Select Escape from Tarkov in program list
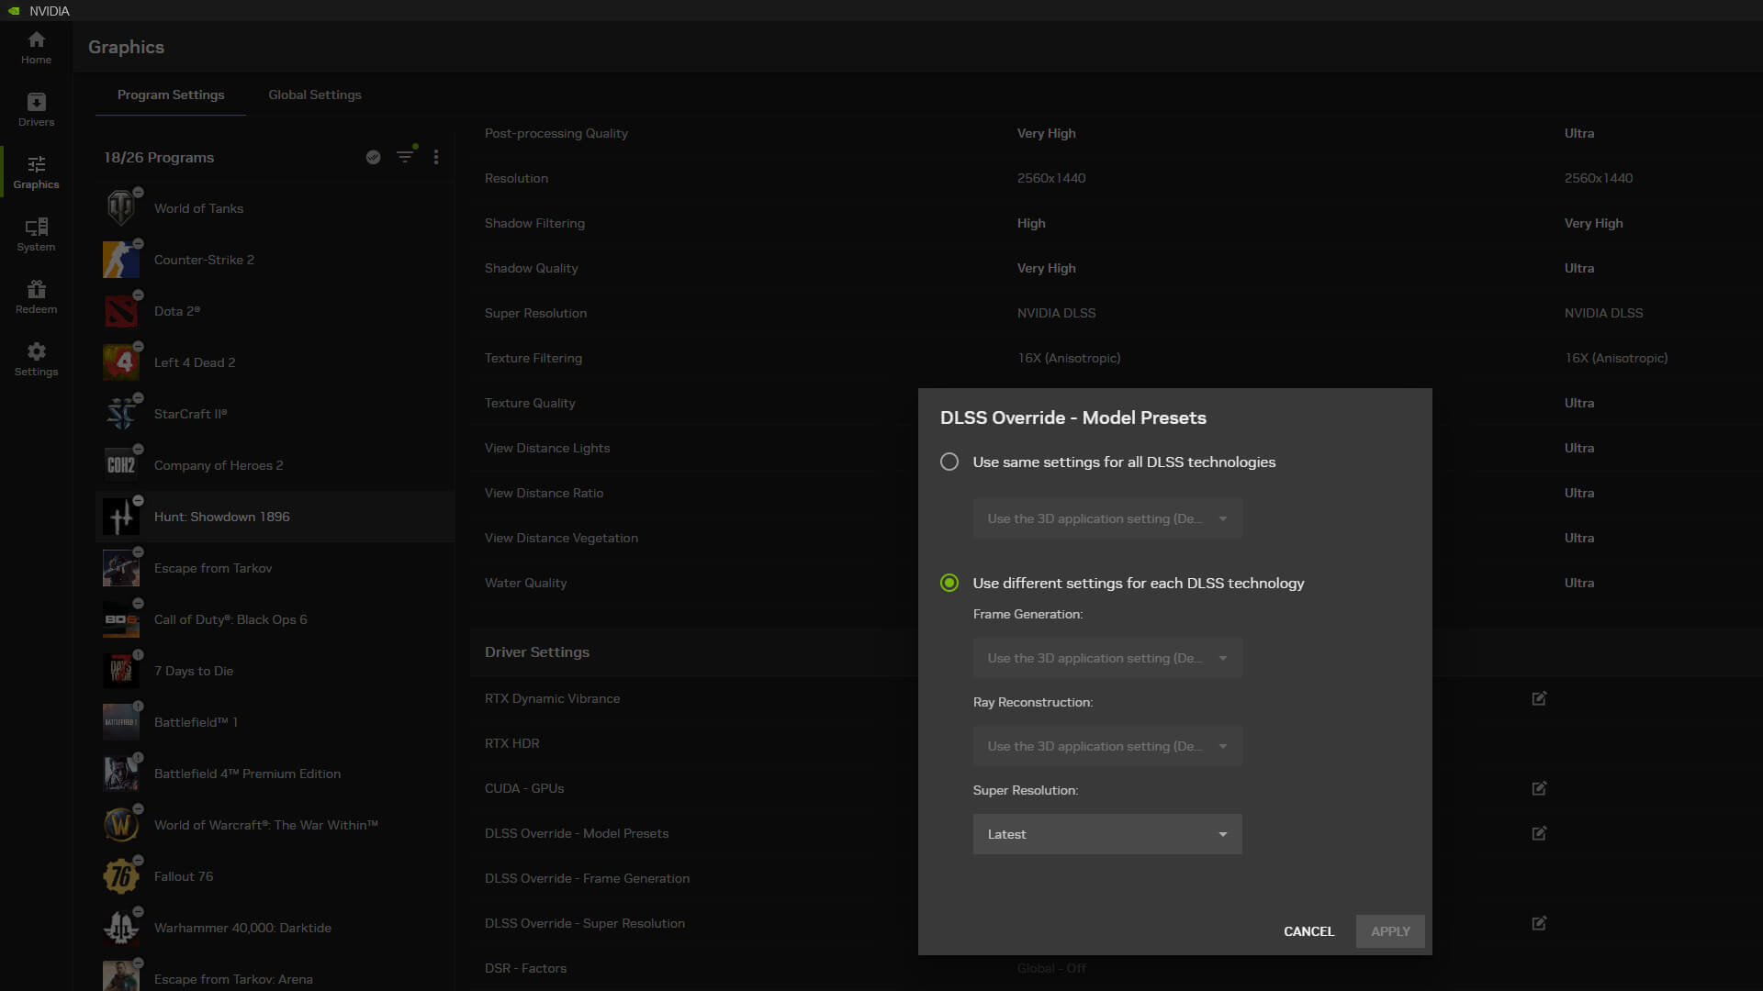 [213, 568]
